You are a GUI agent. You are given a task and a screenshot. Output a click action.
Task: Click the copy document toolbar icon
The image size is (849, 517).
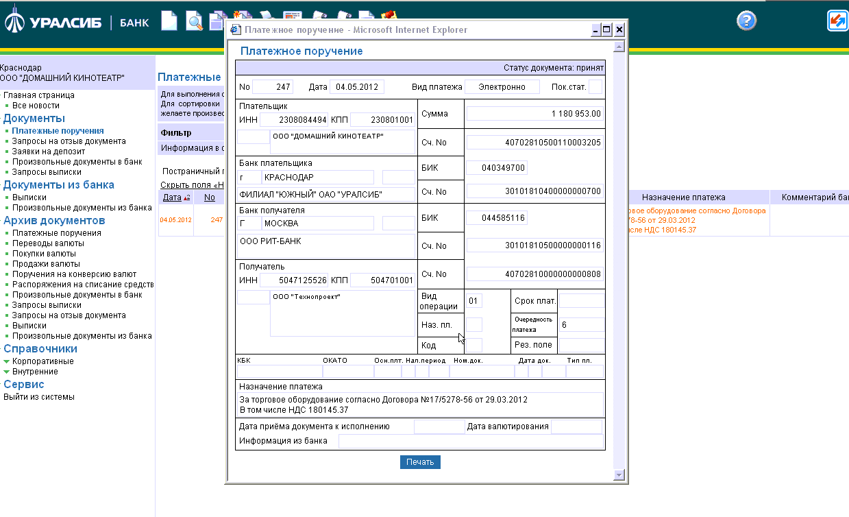pos(218,21)
